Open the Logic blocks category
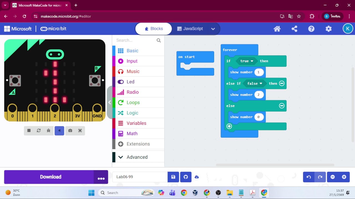 coord(138,113)
